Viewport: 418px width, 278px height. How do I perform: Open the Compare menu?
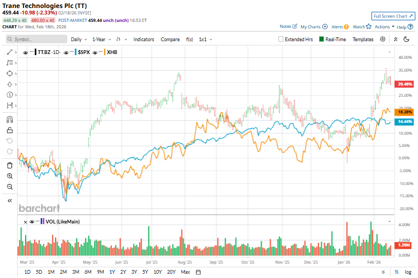(x=170, y=40)
